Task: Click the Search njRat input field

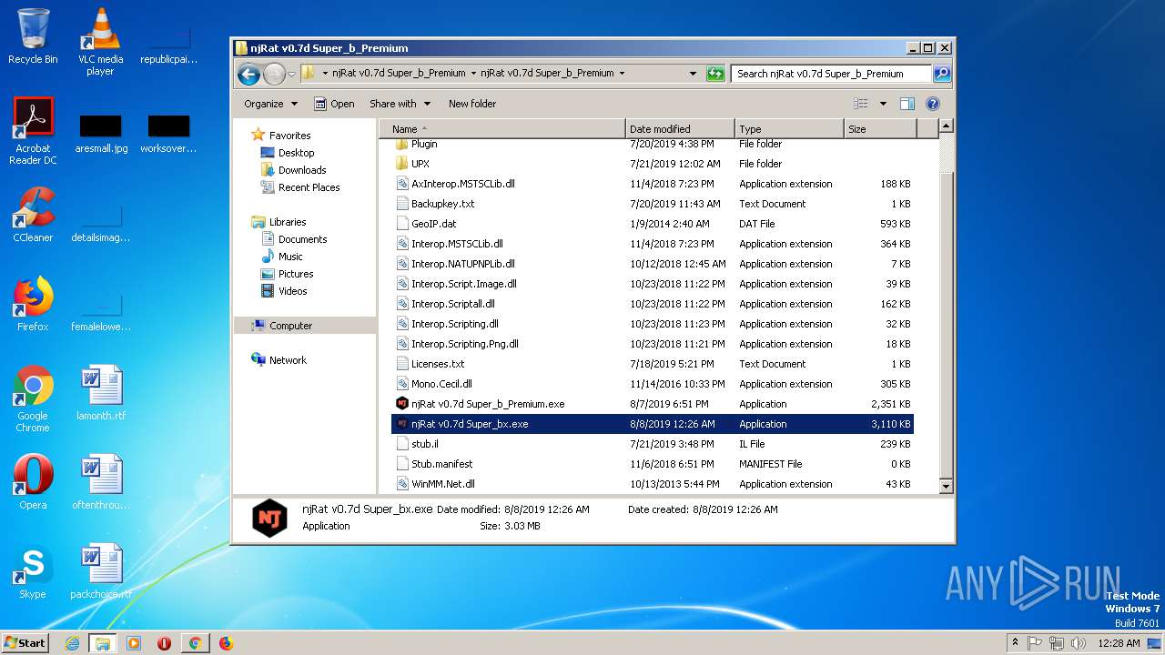Action: coord(831,74)
